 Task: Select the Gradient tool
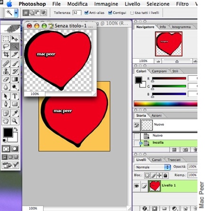15,79
